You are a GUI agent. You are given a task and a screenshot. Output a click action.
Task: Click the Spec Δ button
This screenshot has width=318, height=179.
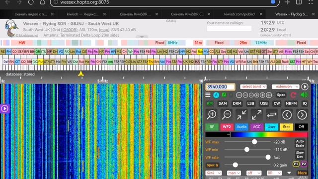point(212,165)
